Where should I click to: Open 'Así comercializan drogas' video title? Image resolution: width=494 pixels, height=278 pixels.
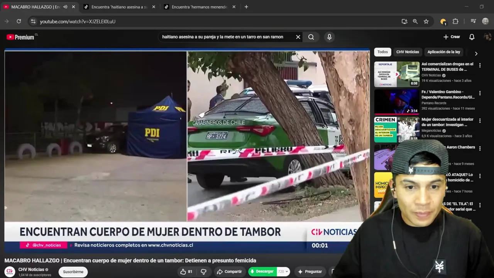pyautogui.click(x=447, y=67)
